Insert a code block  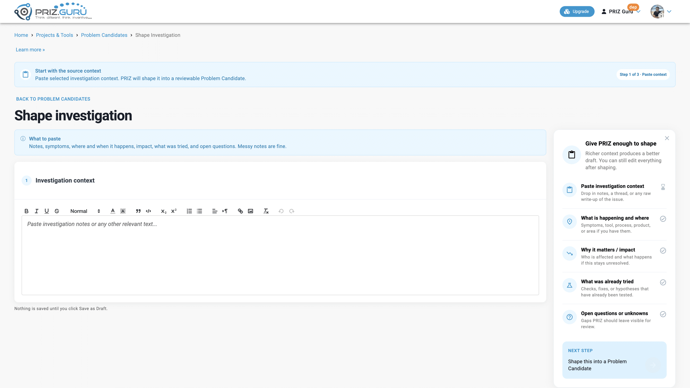click(148, 211)
